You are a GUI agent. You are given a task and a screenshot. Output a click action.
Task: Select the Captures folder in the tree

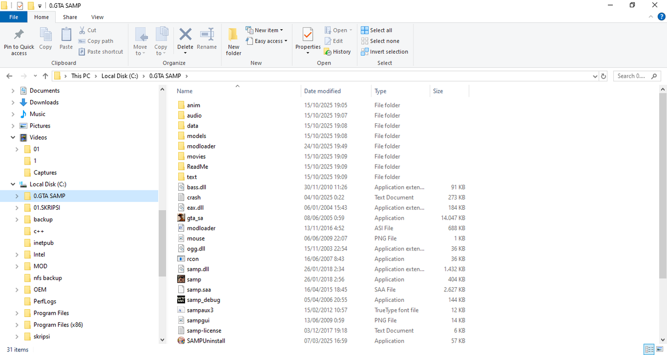(x=45, y=172)
